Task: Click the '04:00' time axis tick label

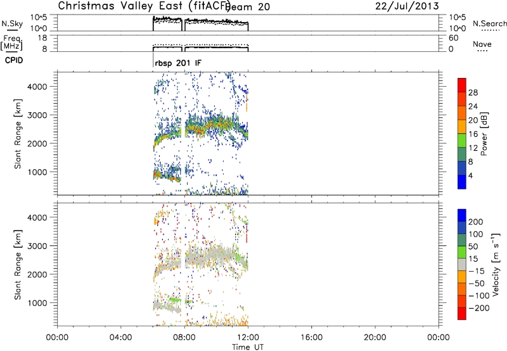Action: (120, 338)
